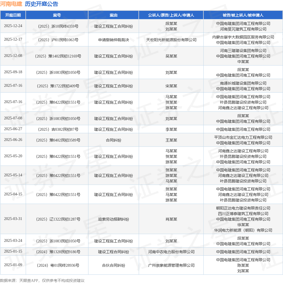
Task: Click the date 2025-04-15
Action: tap(13, 194)
